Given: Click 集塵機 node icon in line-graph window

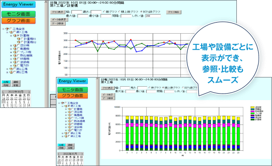Looking at the screenshot, I should [x=15, y=49].
